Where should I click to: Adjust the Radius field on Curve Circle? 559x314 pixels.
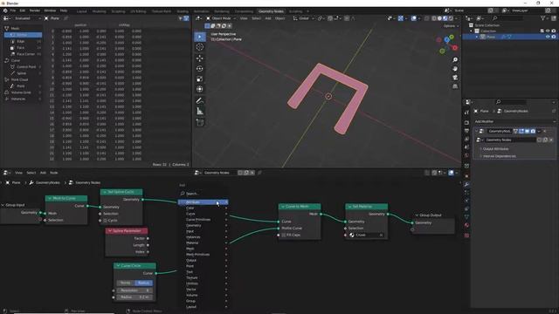coord(135,297)
